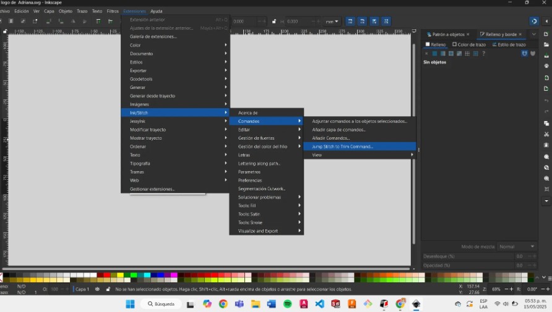
Task: Toggle Capa 1 layer visibility eye
Action: point(98,289)
